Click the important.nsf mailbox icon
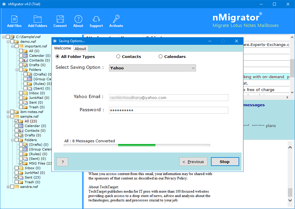This screenshot has height=209, width=295. click(x=21, y=46)
